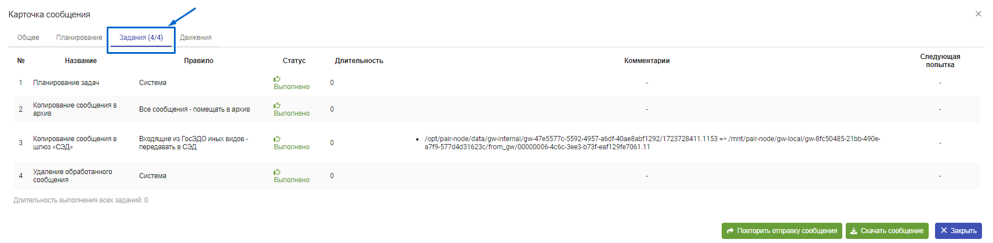
Task: Click Повторить отправку сообщения button
Action: pyautogui.click(x=782, y=231)
